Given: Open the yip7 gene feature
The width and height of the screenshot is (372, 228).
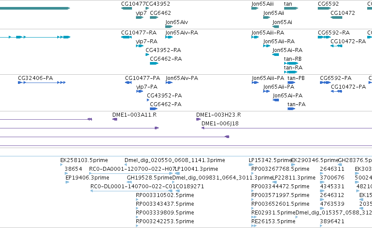Looking at the screenshot, I should (x=140, y=17).
